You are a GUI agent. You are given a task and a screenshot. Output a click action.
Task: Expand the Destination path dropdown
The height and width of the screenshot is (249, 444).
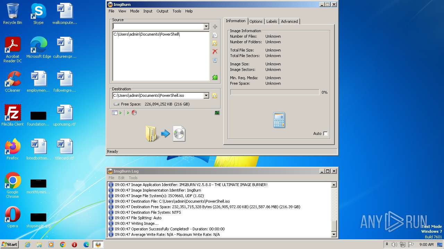pyautogui.click(x=206, y=95)
